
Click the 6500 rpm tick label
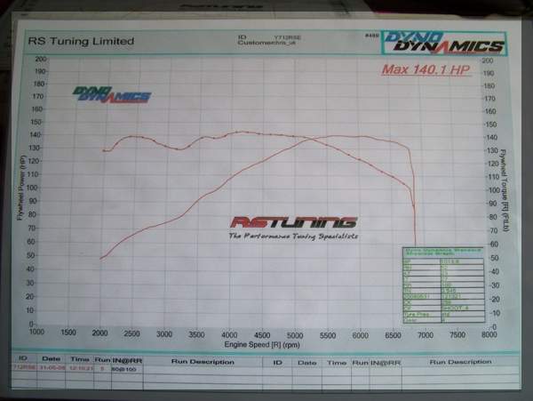[x=393, y=335]
